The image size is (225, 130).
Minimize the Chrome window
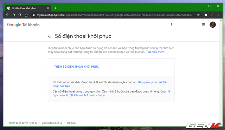(200, 6)
